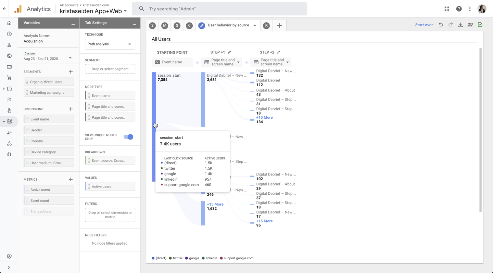Viewport: 493px width, 273px height.
Task: Expand the collapsed left navigation chevron
Action: coord(9,268)
